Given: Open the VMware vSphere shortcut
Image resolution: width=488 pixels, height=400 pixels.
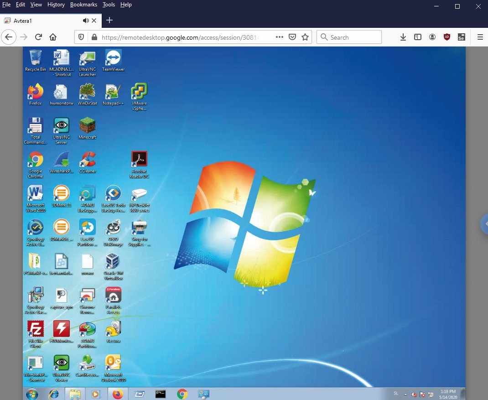Looking at the screenshot, I should (139, 97).
